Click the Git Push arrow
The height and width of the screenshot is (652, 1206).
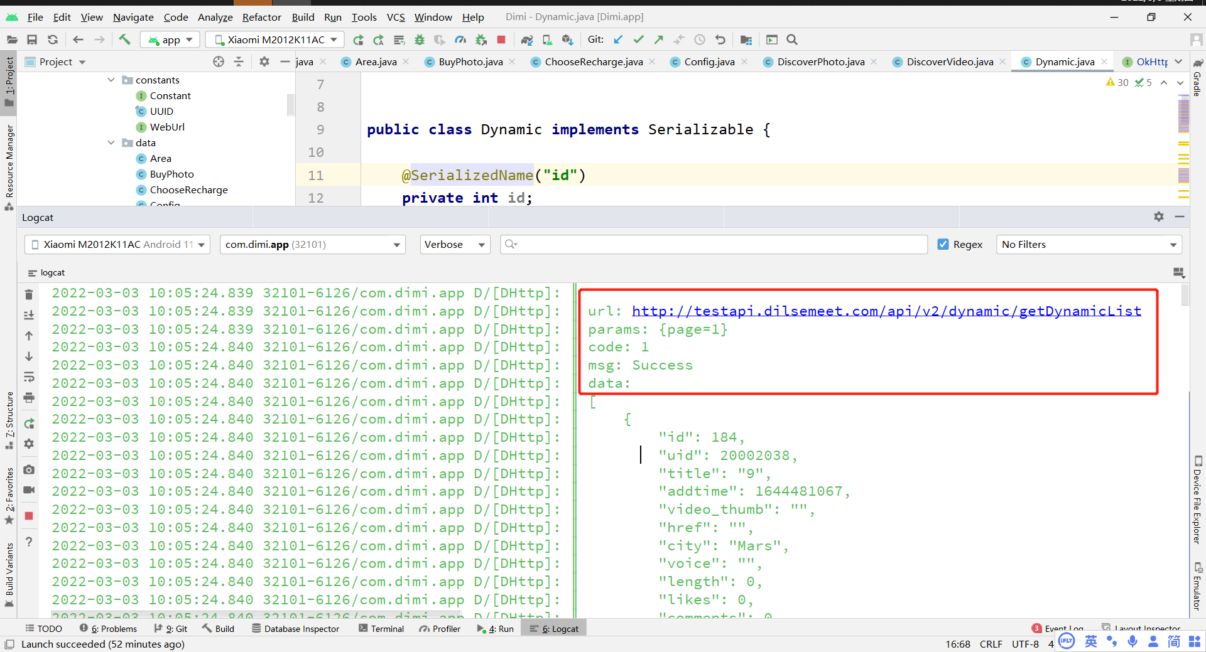coord(658,40)
